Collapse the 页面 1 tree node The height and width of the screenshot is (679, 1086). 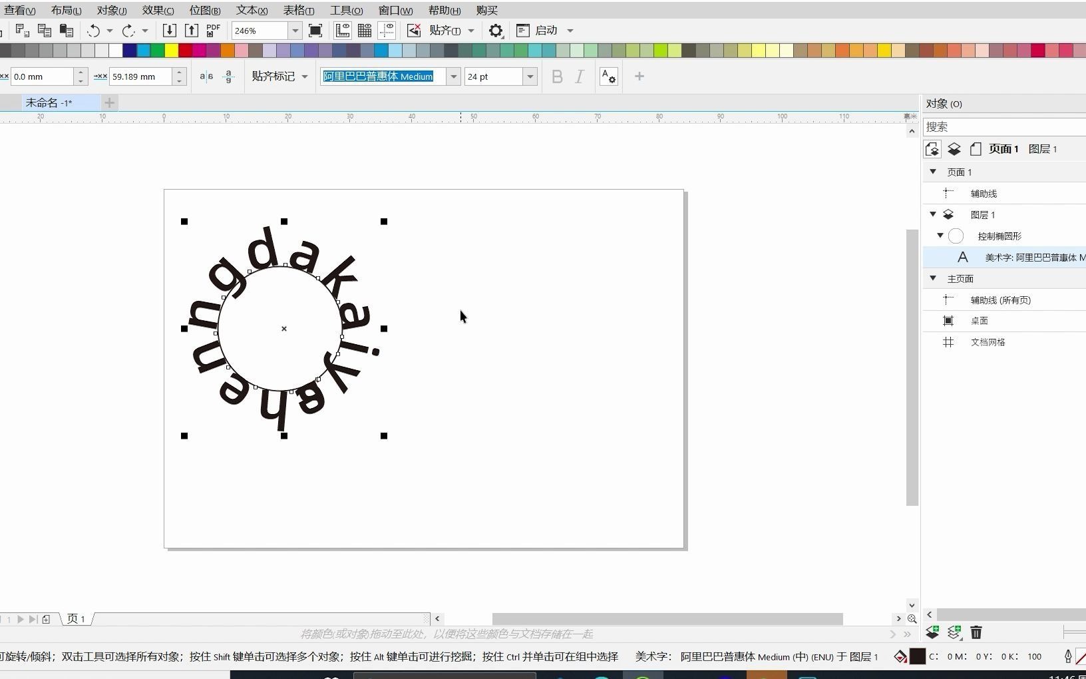pyautogui.click(x=933, y=172)
